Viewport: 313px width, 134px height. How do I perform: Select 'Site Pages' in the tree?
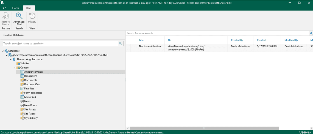click(30, 114)
